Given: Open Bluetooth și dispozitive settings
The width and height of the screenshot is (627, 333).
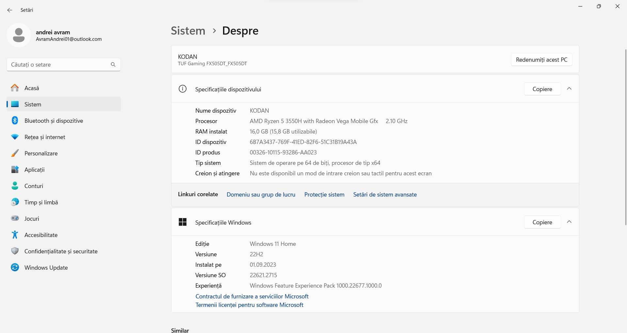Looking at the screenshot, I should (64, 120).
